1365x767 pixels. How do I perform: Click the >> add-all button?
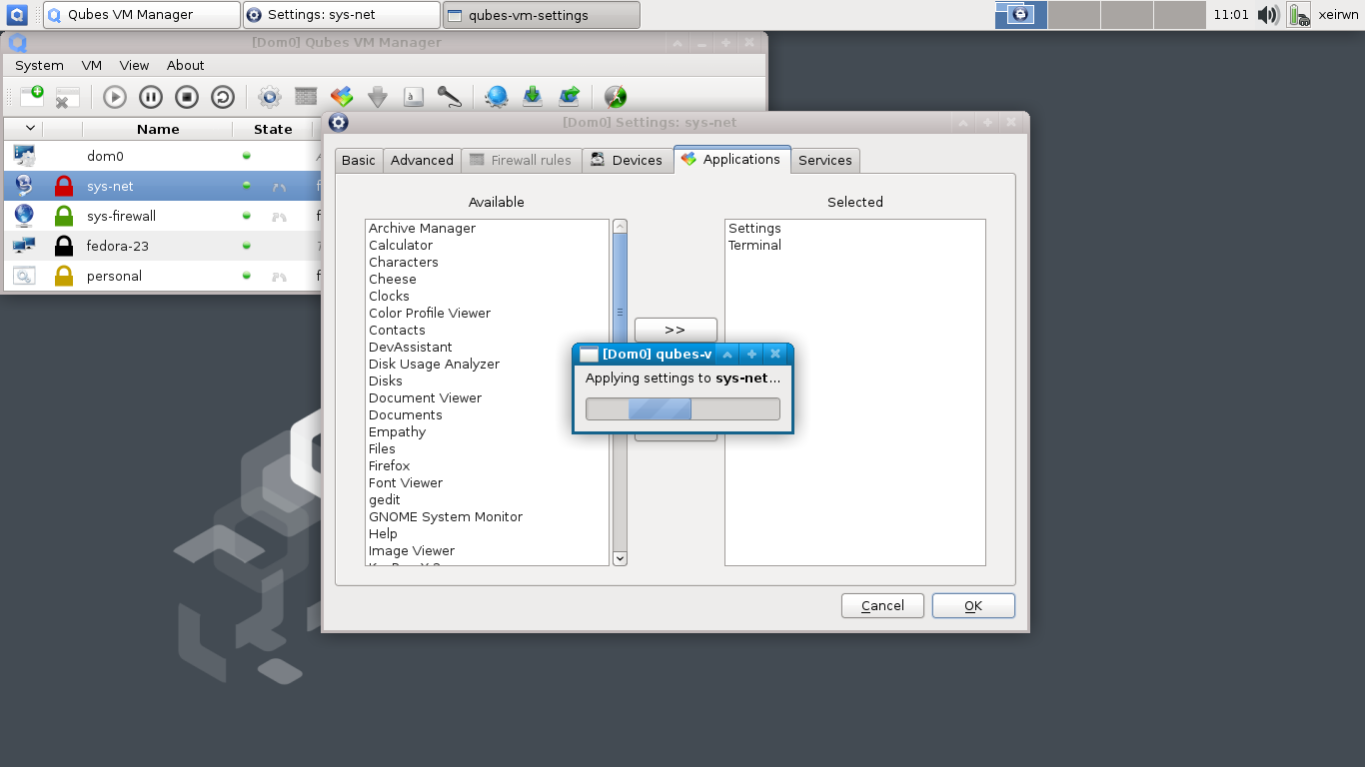click(676, 330)
